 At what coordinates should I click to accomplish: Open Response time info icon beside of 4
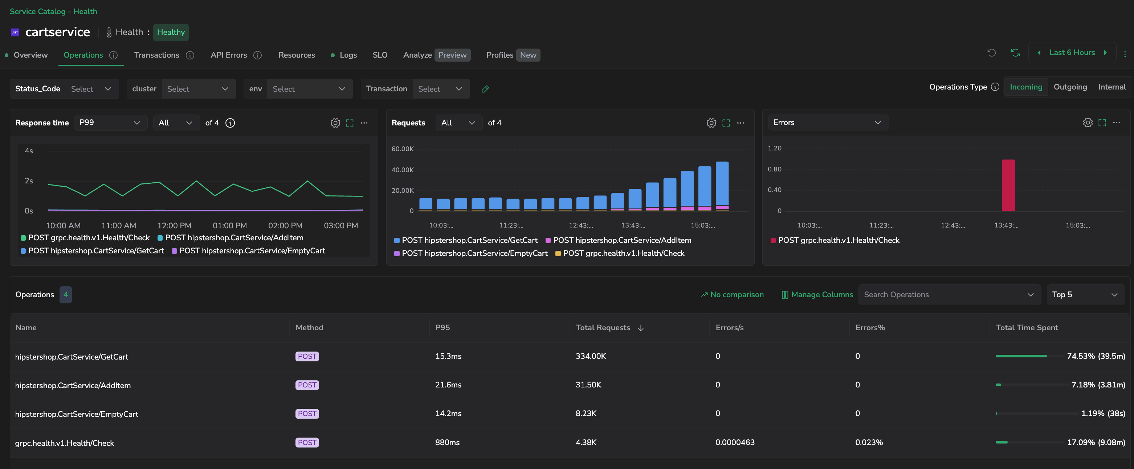(x=230, y=123)
